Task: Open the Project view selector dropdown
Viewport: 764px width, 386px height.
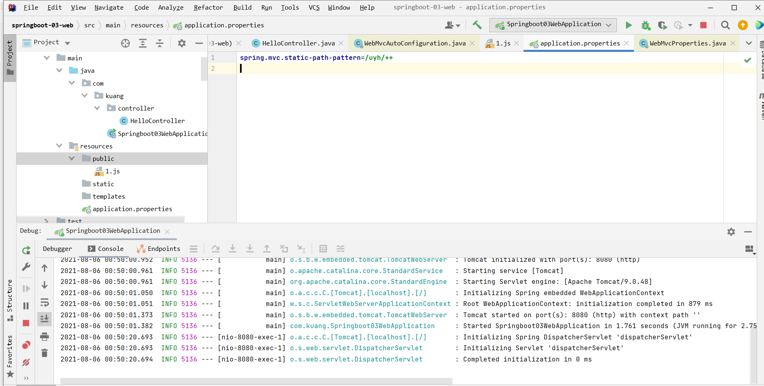Action: click(x=67, y=43)
